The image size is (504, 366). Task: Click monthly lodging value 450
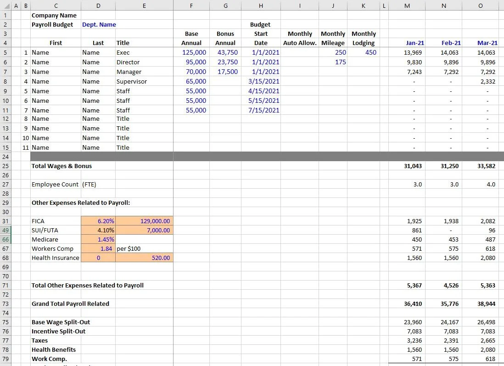(363, 52)
